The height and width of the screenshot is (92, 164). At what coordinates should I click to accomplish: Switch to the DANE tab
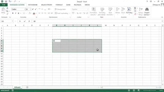click(68, 5)
